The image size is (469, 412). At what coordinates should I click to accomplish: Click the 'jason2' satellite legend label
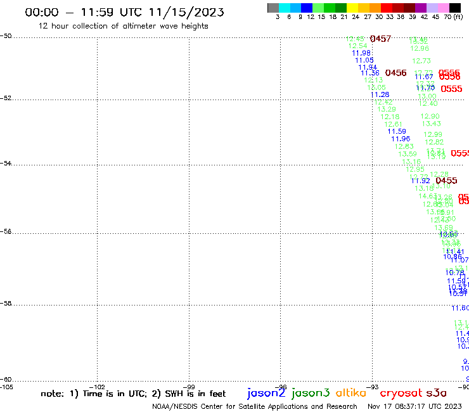[x=266, y=393]
